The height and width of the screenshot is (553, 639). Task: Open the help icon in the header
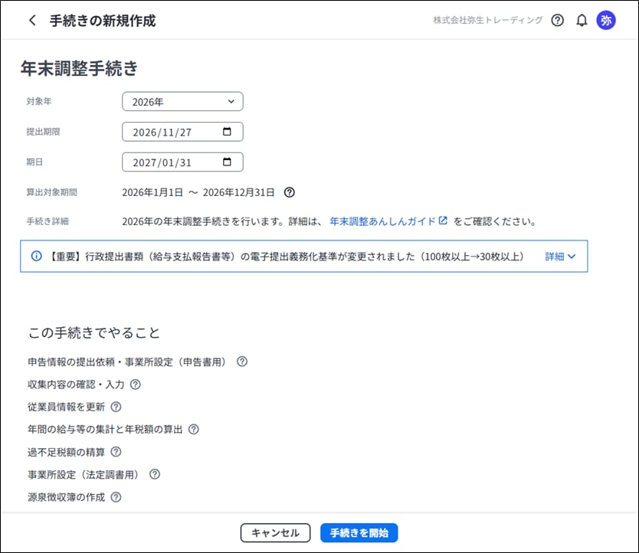558,21
